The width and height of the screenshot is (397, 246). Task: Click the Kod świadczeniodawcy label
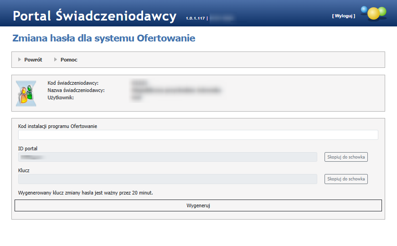point(73,83)
